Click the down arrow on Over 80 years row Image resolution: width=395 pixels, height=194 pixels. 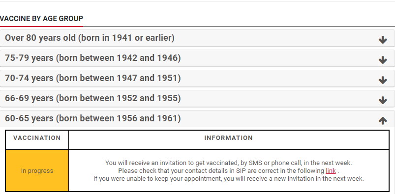click(383, 40)
